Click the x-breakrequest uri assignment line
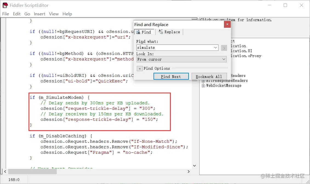 click(86, 37)
